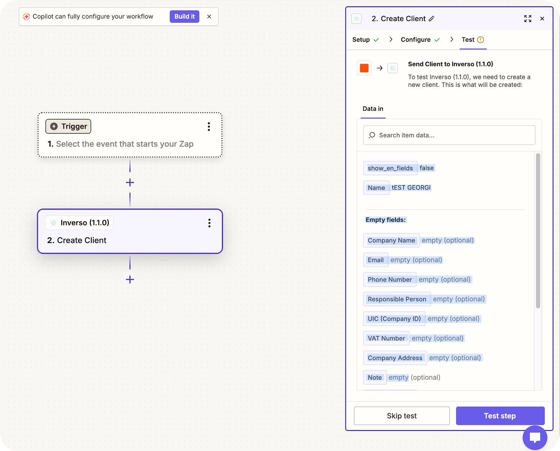The width and height of the screenshot is (560, 451).
Task: Run the Test step button
Action: click(500, 416)
